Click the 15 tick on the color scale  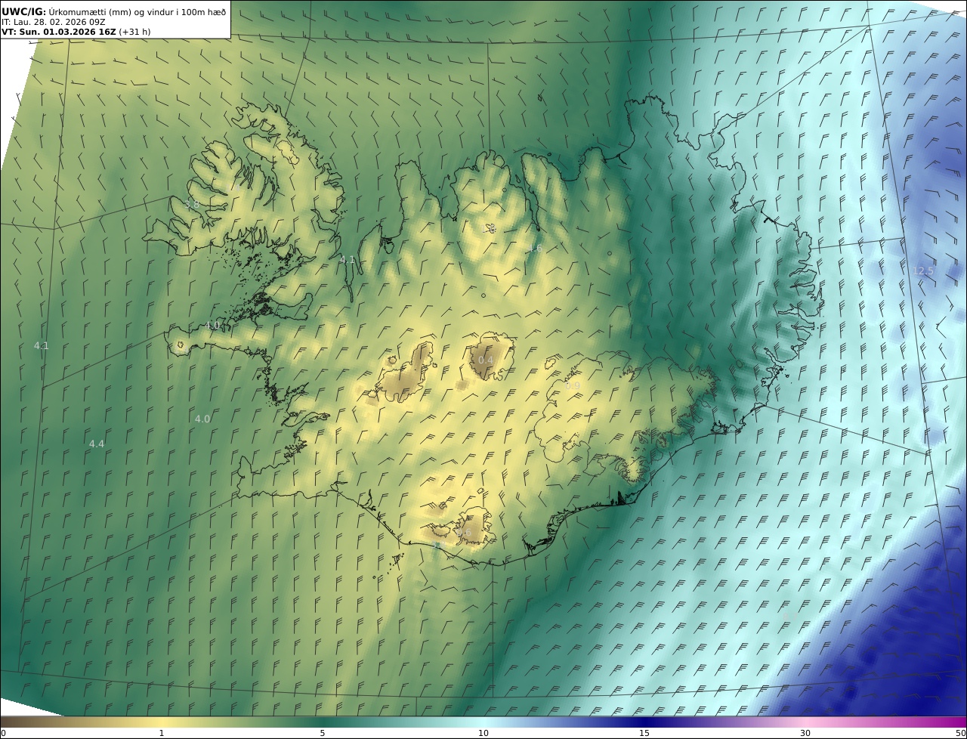pyautogui.click(x=644, y=733)
